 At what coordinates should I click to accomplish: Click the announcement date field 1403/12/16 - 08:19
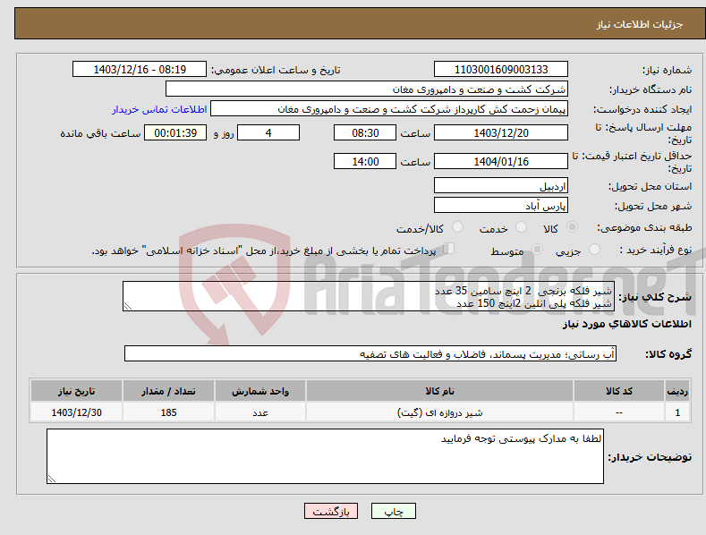pyautogui.click(x=139, y=70)
